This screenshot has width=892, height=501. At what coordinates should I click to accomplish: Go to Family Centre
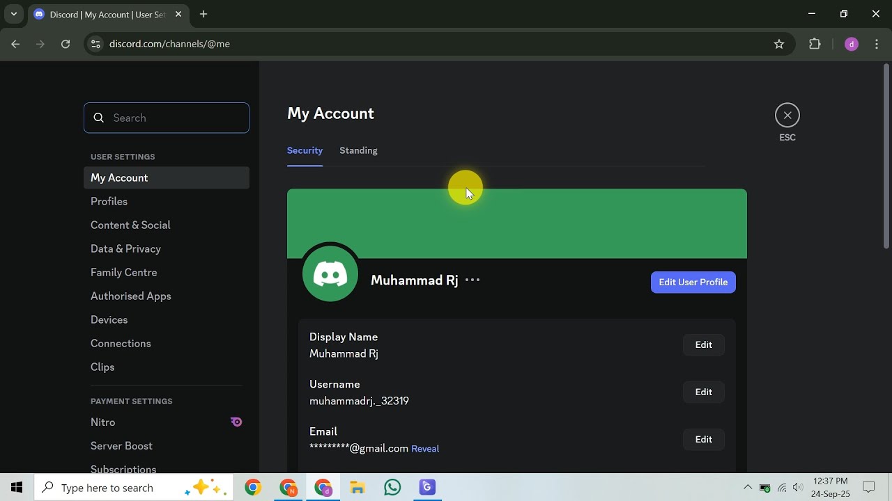pos(167,272)
